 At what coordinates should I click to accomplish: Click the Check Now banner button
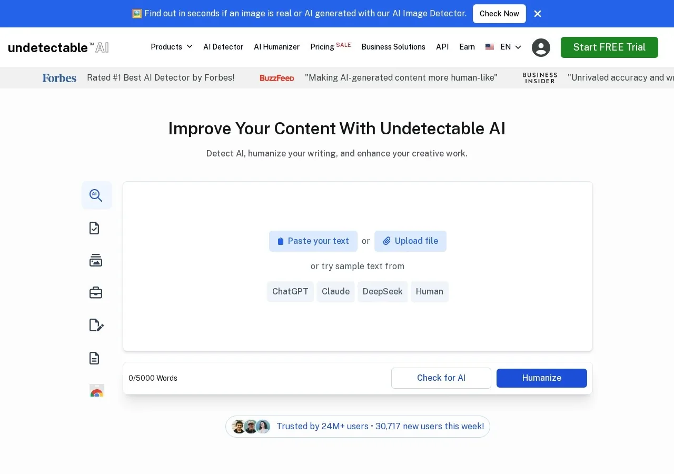pyautogui.click(x=499, y=14)
